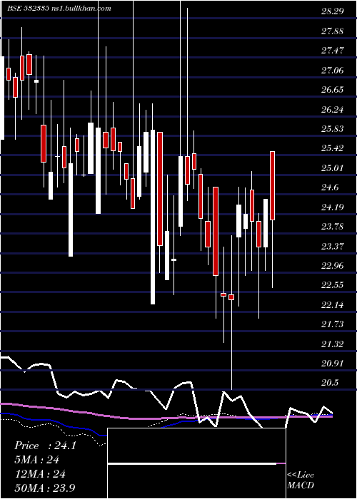Screen dimensions: 357x499
Task: Click the 50MA : 23.9 readout
Action: coord(45,488)
